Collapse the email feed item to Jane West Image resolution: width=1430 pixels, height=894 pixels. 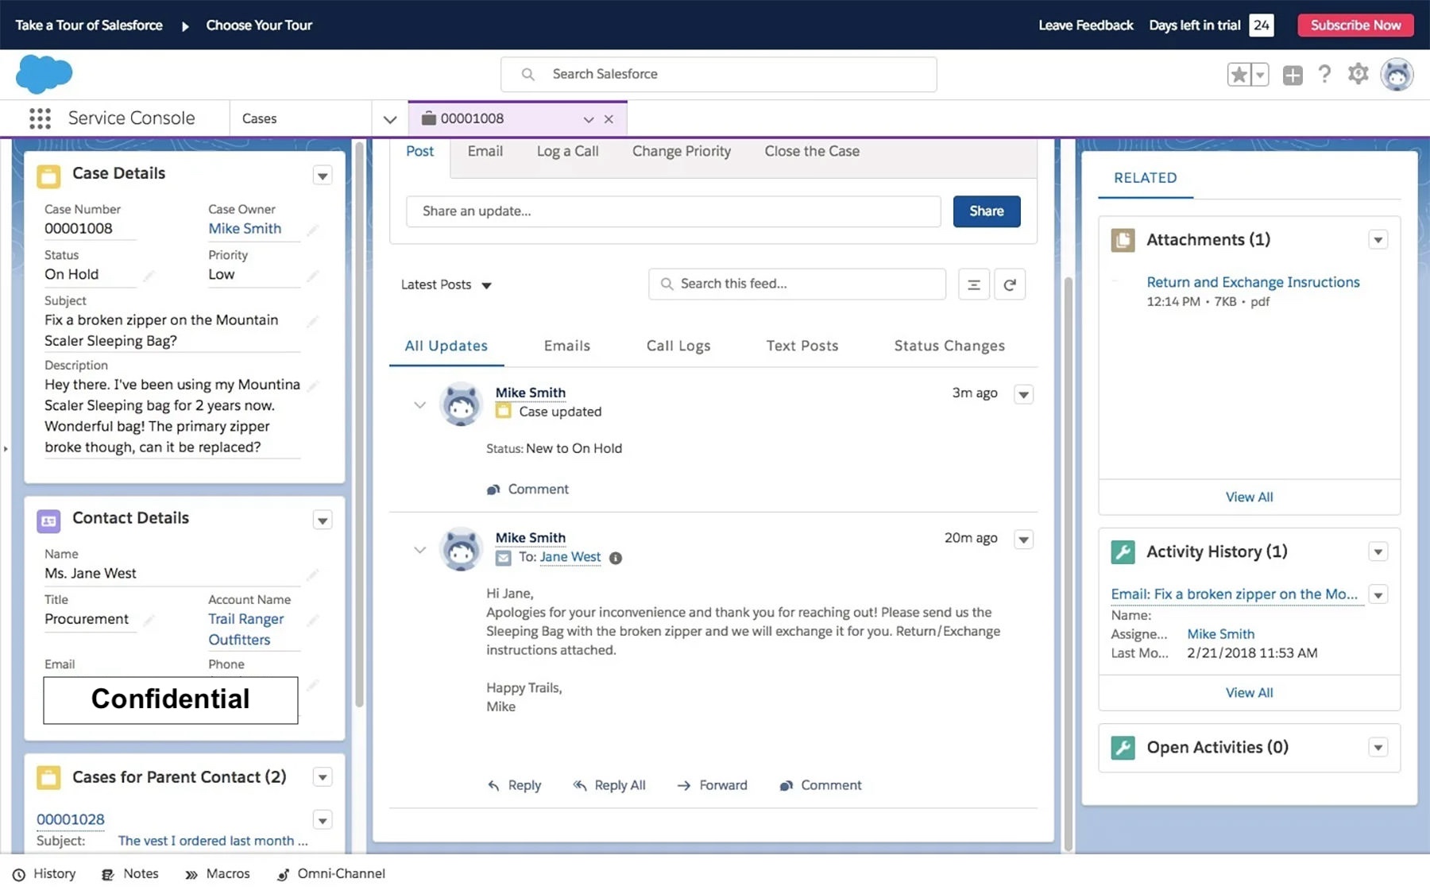pos(419,550)
